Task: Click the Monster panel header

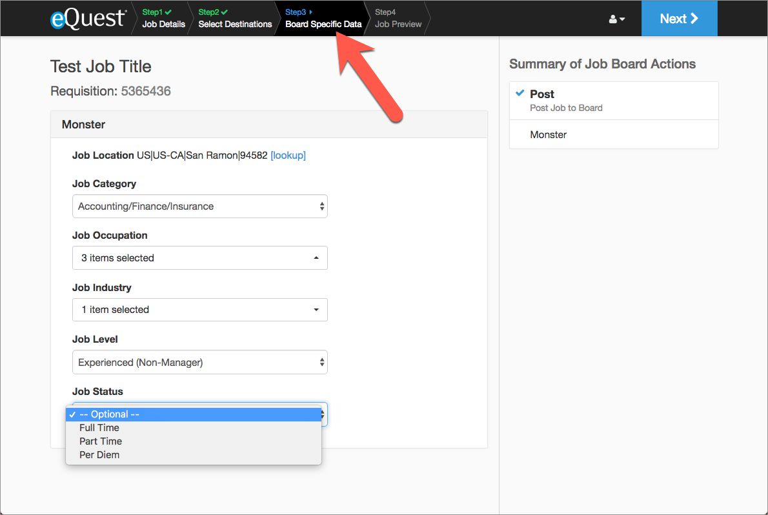Action: click(268, 125)
